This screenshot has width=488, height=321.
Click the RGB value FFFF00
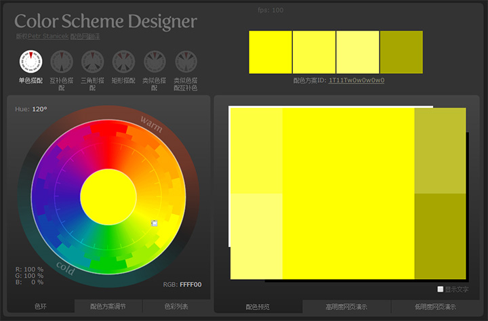[190, 284]
